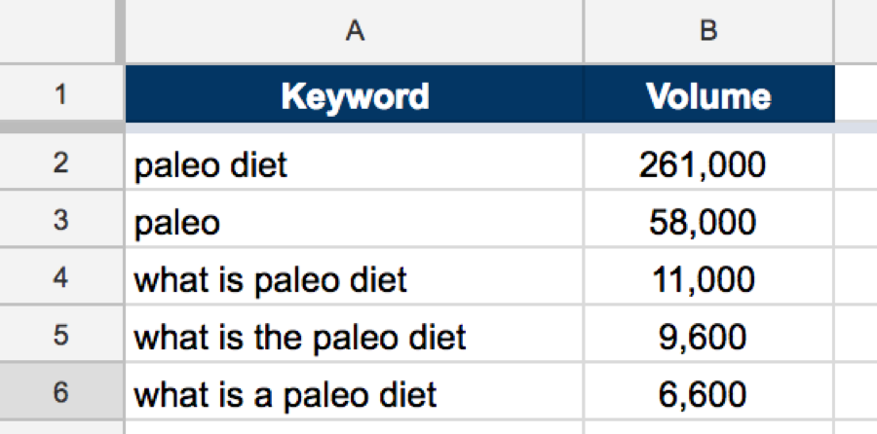Click the 11,000 volume cell
877x434 pixels.
pos(708,280)
